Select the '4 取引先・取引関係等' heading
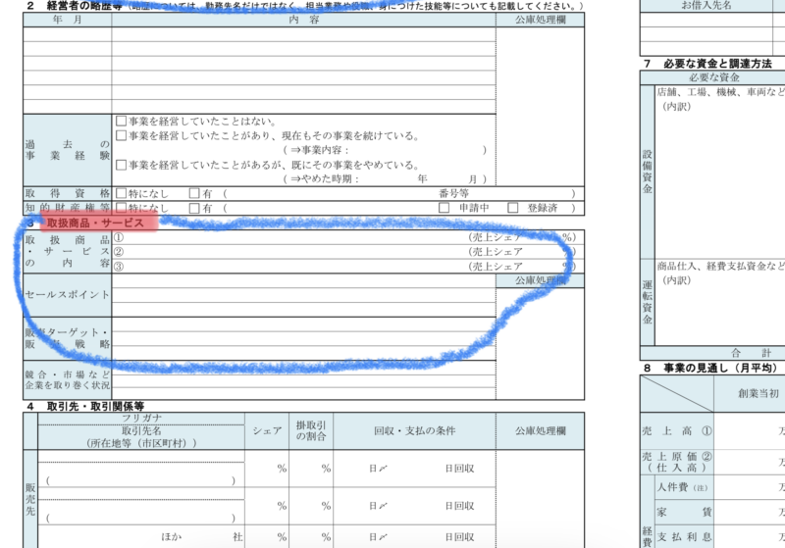This screenshot has width=785, height=548. 86,406
